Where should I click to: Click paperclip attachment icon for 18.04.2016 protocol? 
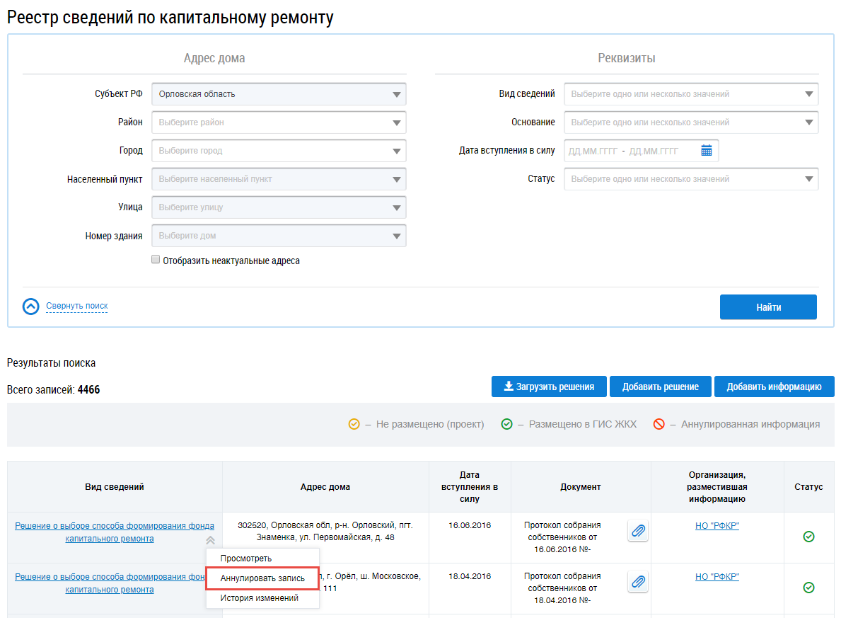[x=638, y=582]
